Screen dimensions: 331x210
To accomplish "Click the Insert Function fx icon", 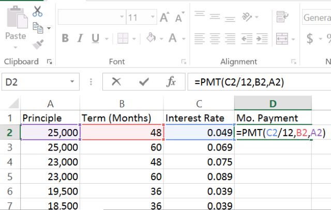I will pyautogui.click(x=171, y=82).
